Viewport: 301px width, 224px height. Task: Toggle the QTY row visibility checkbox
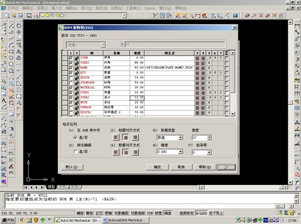pyautogui.click(x=71, y=73)
